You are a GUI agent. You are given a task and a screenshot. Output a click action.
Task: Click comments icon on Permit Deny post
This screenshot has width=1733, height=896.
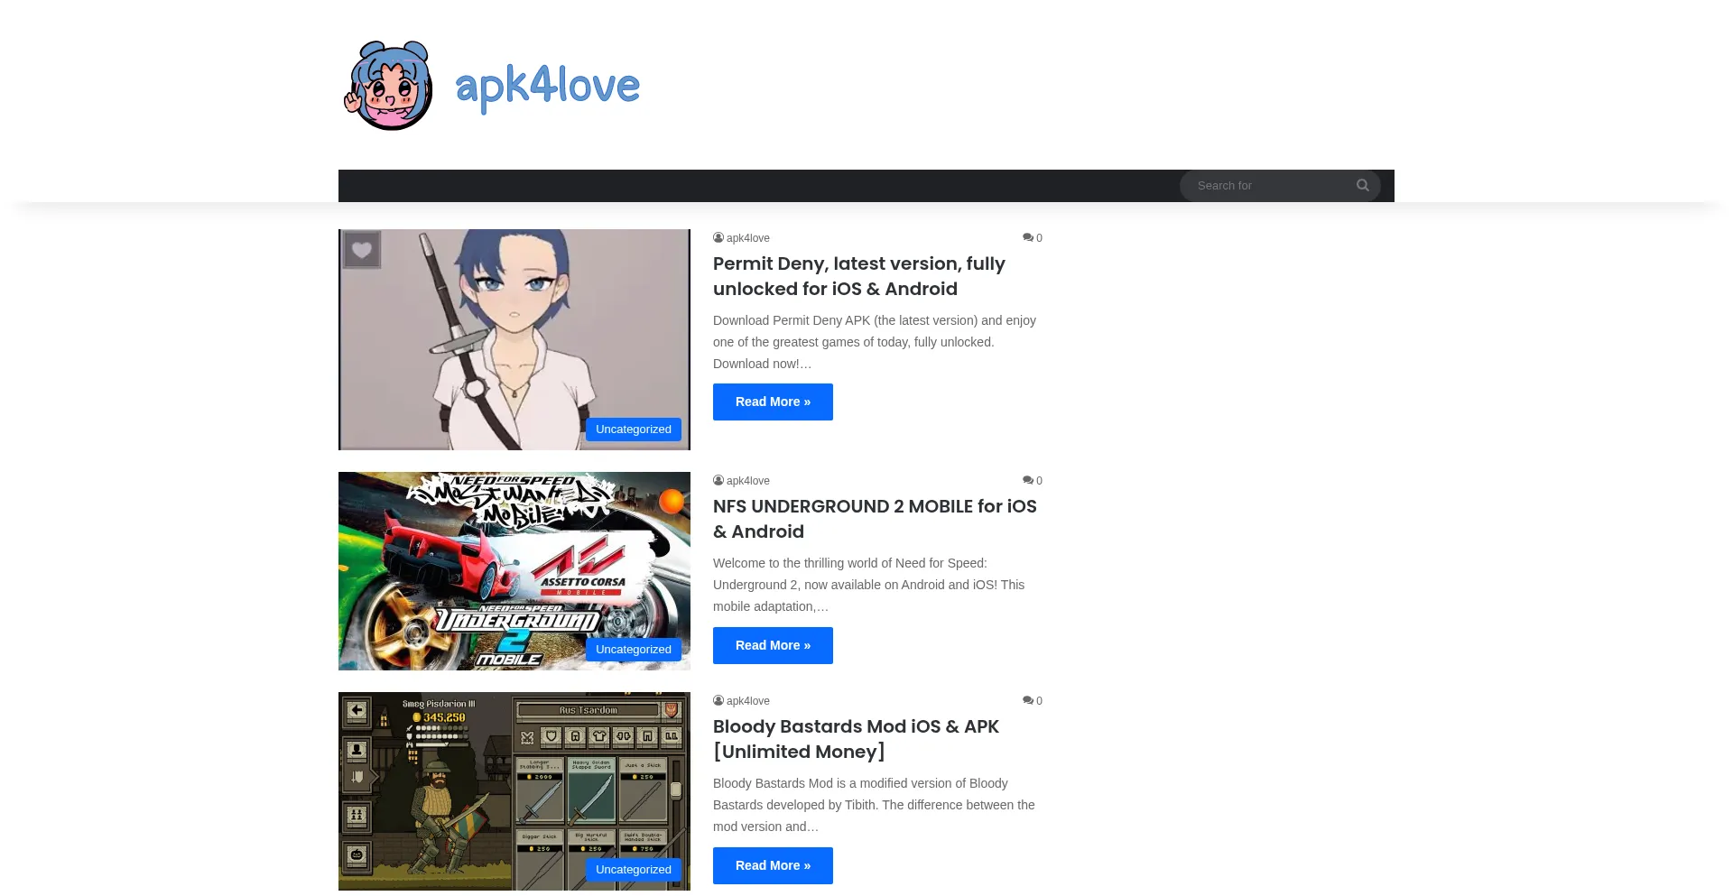[x=1028, y=238]
